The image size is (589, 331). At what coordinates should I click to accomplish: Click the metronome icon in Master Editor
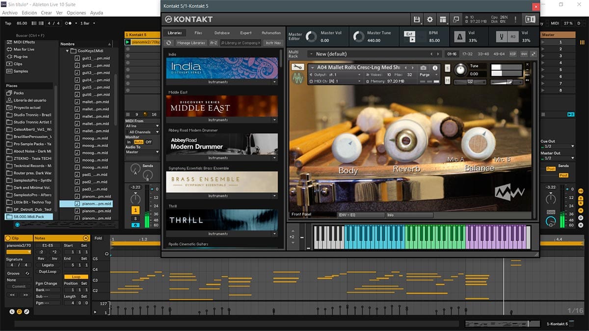pos(459,37)
